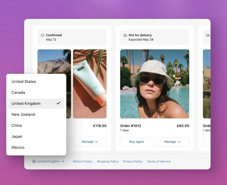Click the skincare tube product image
Image resolution: width=227 pixels, height=185 pixels.
(x=90, y=84)
